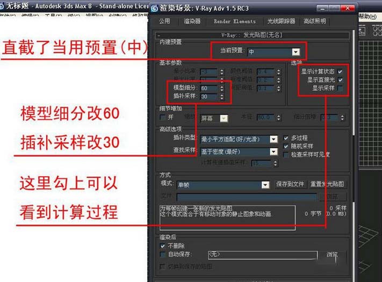Click the 3ds Max application title icon

2,5
